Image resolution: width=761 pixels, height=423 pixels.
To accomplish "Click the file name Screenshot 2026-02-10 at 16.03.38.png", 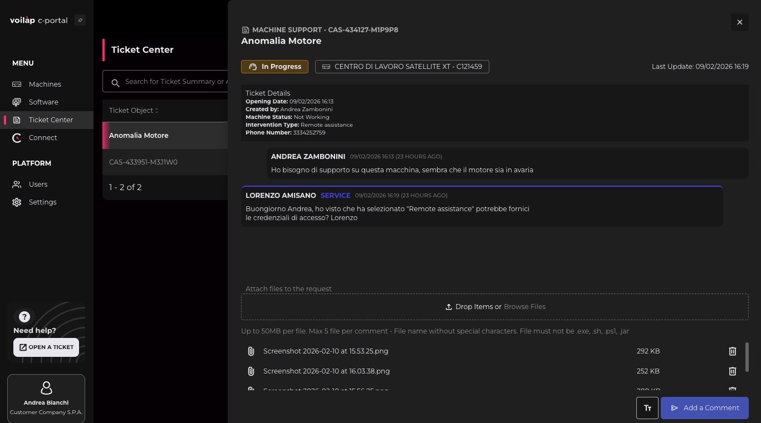I will point(326,371).
